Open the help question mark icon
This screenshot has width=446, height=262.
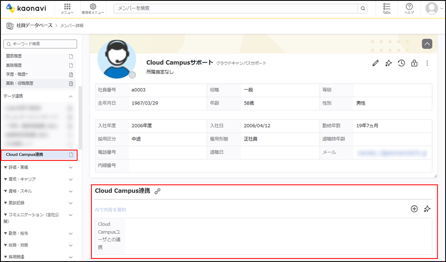[409, 9]
